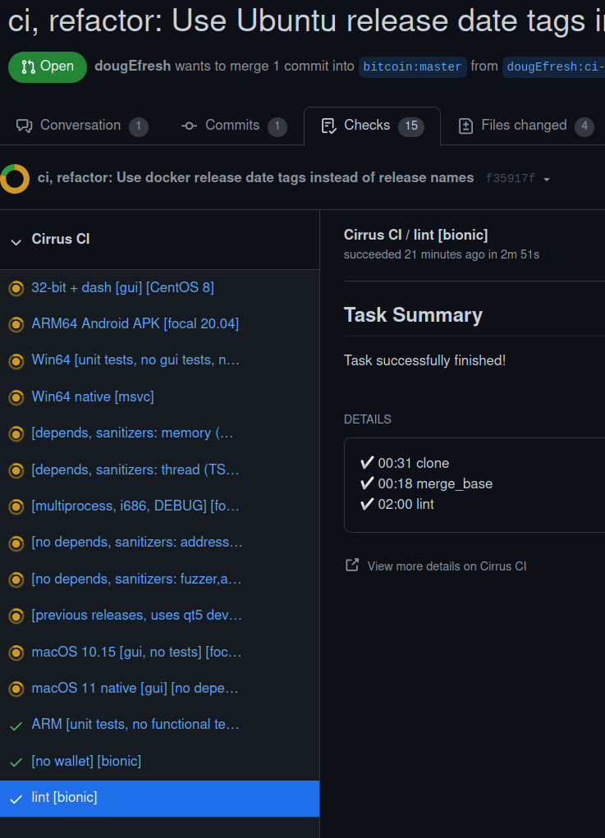Select the [no depends, sanitizers: fuzzer… check
The image size is (605, 838).
click(x=159, y=579)
